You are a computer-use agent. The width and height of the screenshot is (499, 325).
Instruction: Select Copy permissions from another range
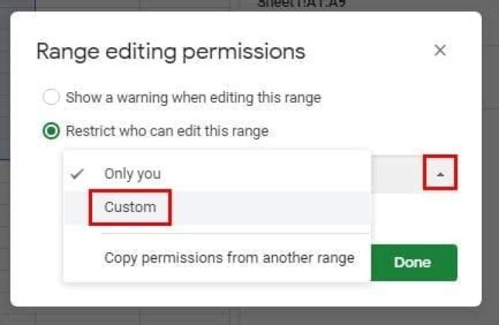coord(229,258)
